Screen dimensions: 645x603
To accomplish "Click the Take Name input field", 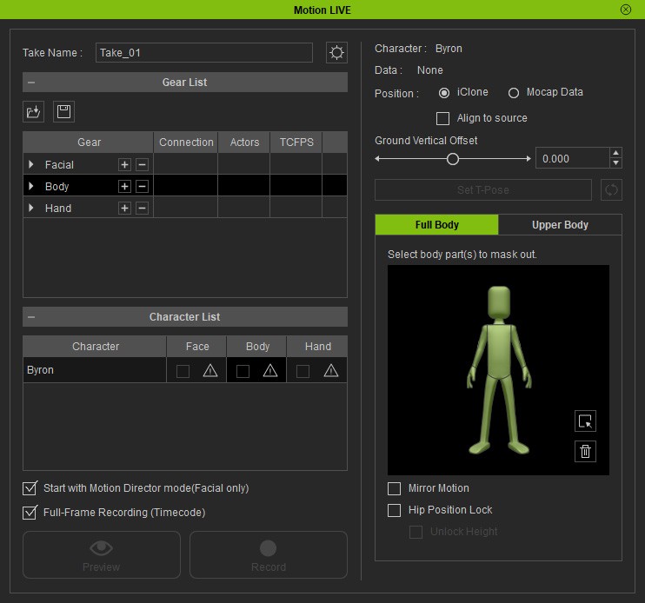I will coord(204,53).
